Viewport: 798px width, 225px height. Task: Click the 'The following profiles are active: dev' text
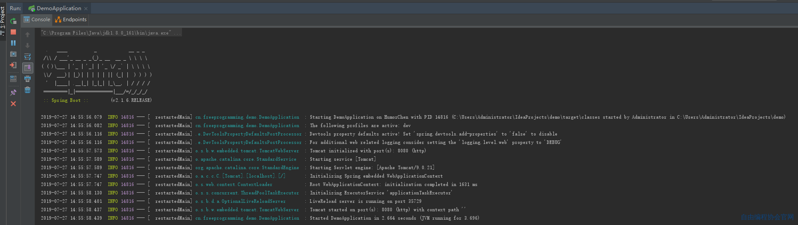click(360, 126)
